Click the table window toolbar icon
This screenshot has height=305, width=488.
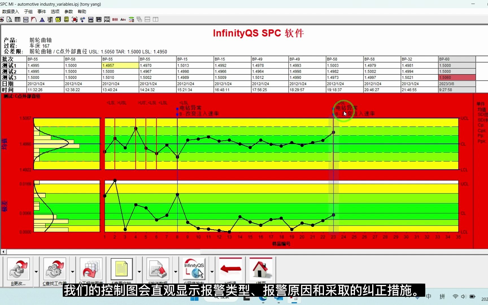click(99, 19)
